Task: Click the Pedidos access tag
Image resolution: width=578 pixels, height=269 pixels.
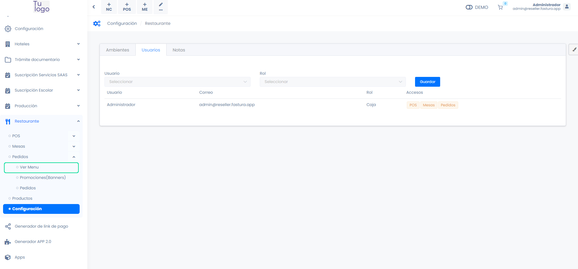Action: pyautogui.click(x=448, y=105)
